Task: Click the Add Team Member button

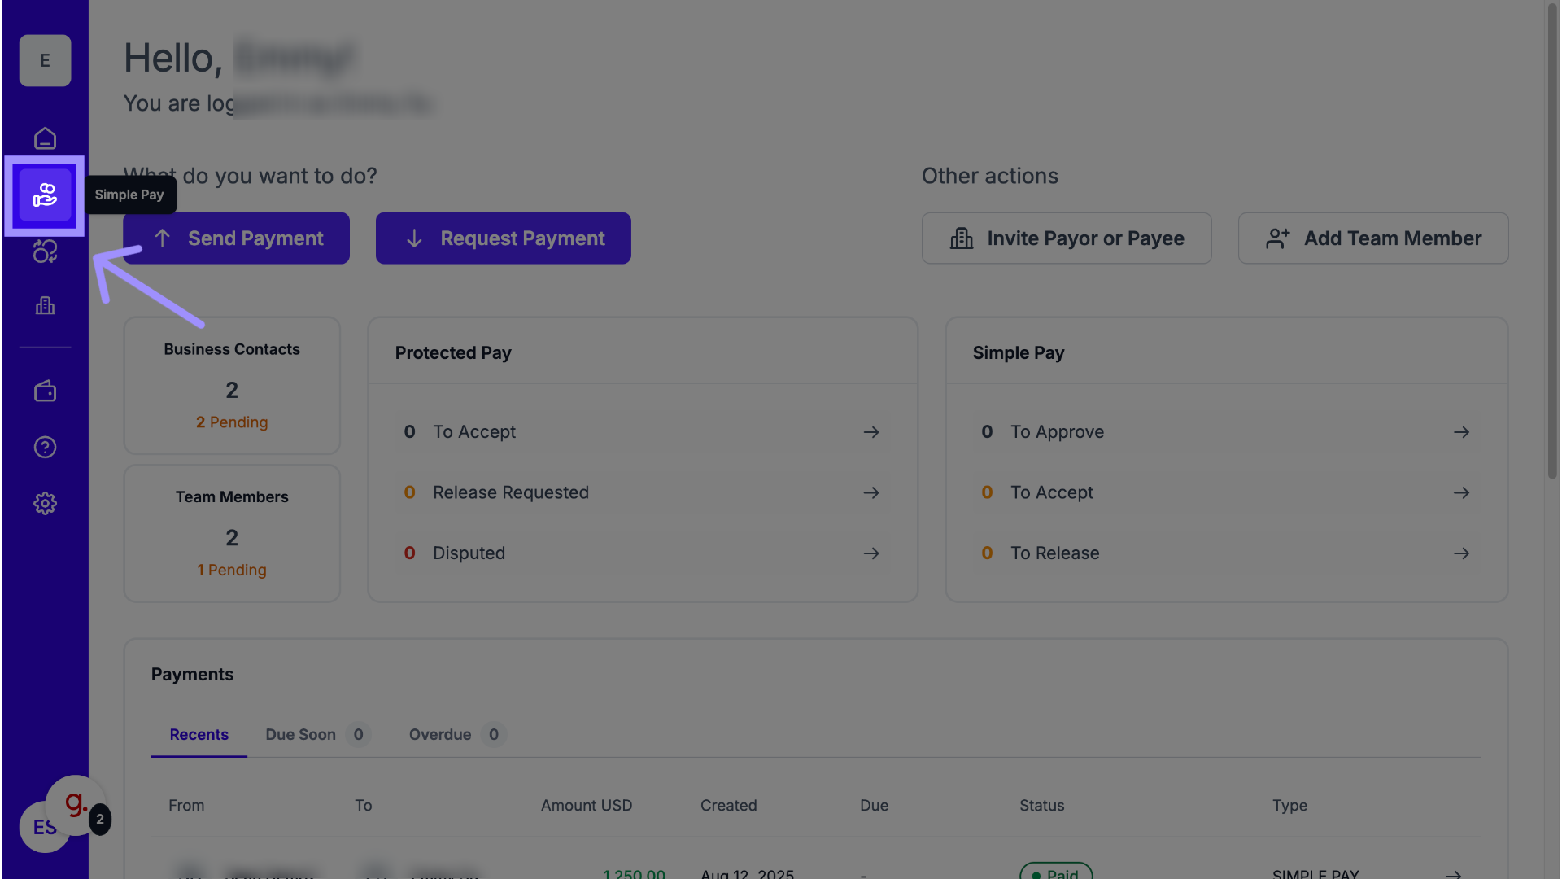Action: [1372, 238]
